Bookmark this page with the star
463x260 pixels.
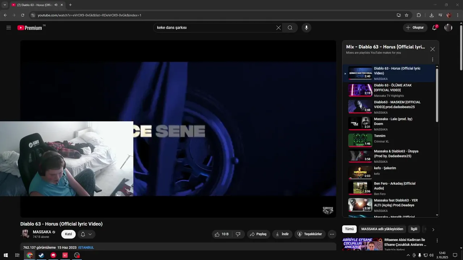407,15
